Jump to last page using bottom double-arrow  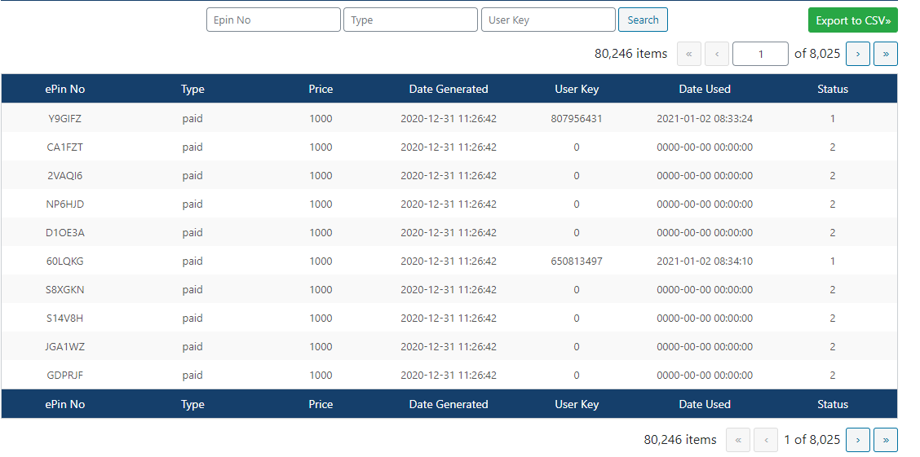click(x=885, y=440)
